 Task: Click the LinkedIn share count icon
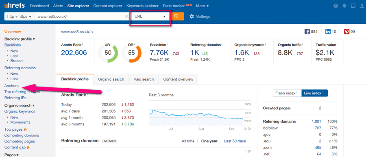pos(328,32)
